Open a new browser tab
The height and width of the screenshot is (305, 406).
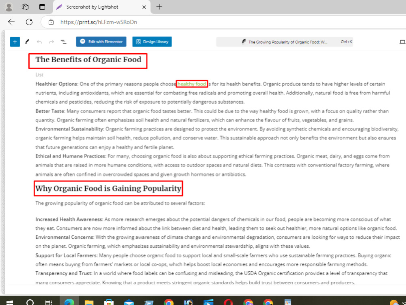(x=159, y=7)
